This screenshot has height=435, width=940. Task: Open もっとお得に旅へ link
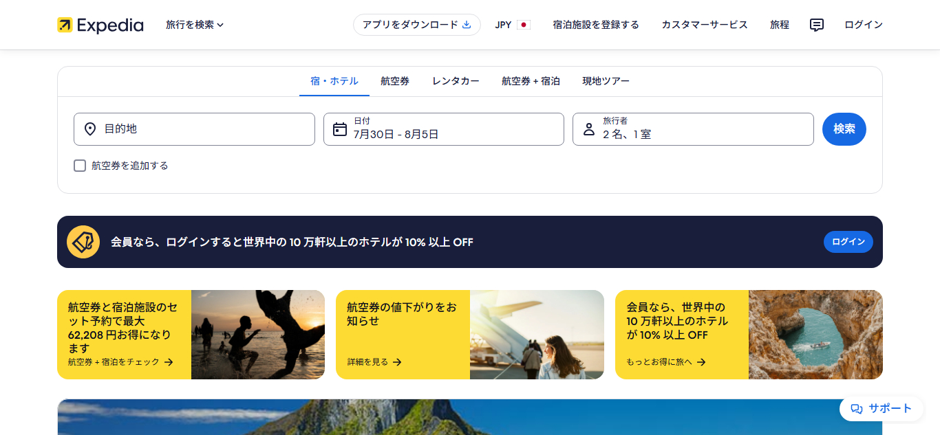(x=666, y=362)
